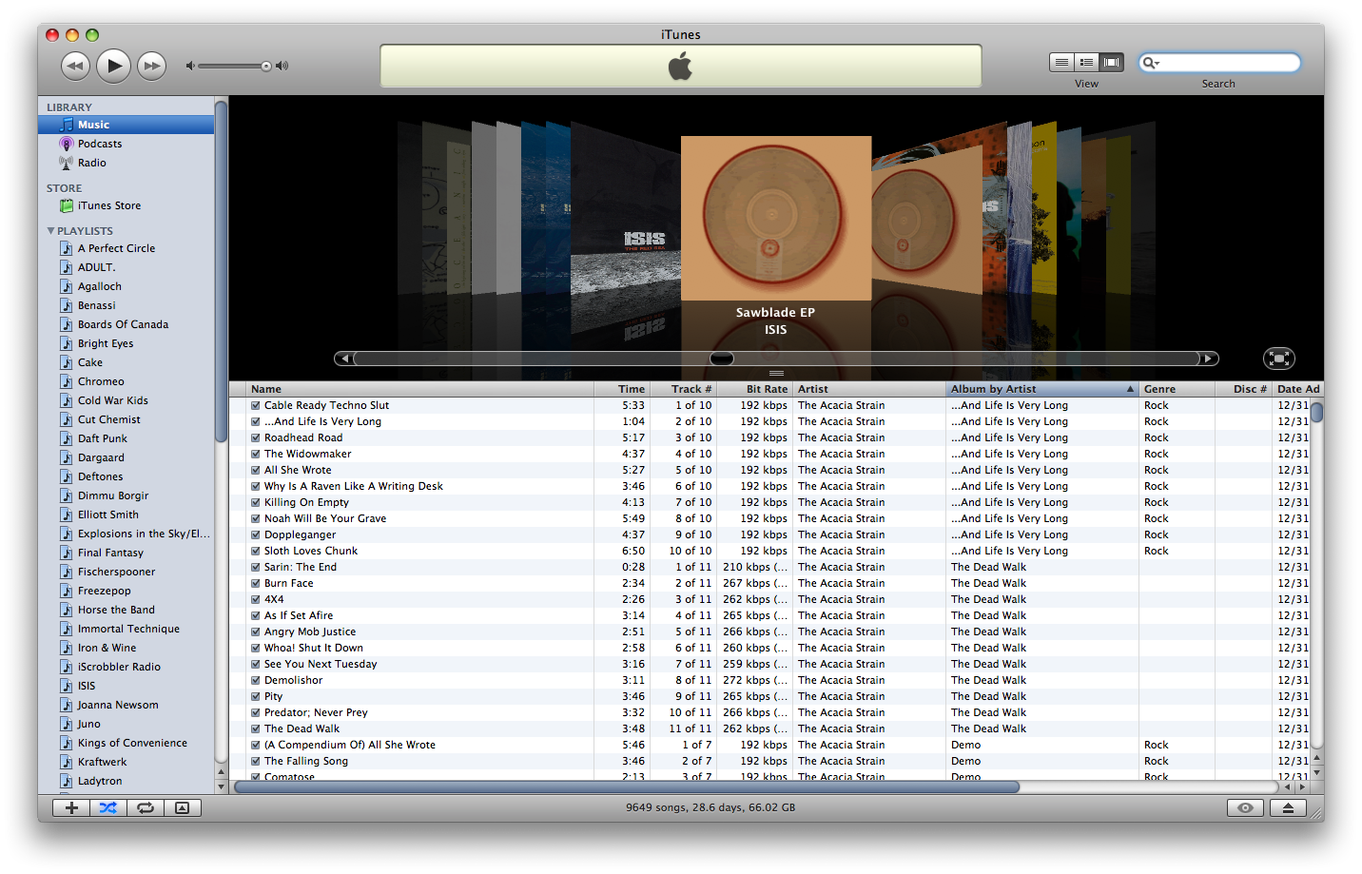Viewport: 1362px width, 874px height.
Task: Uncheck the Angry Mob Justice song
Action: coord(255,631)
